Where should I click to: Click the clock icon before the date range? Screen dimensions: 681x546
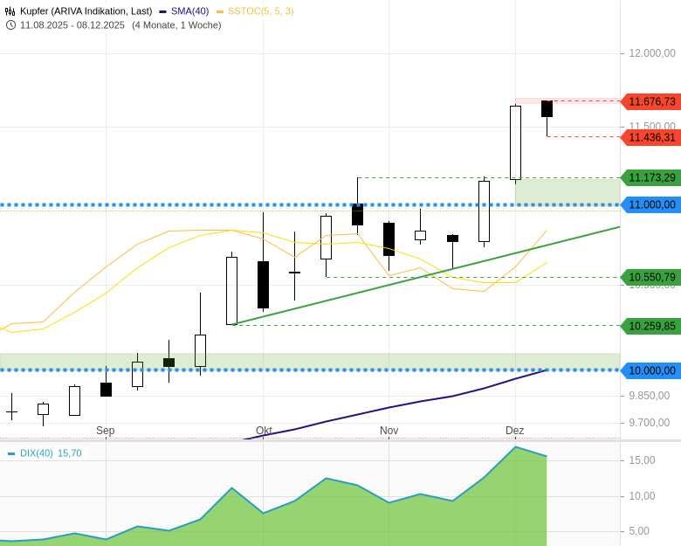pyautogui.click(x=10, y=25)
